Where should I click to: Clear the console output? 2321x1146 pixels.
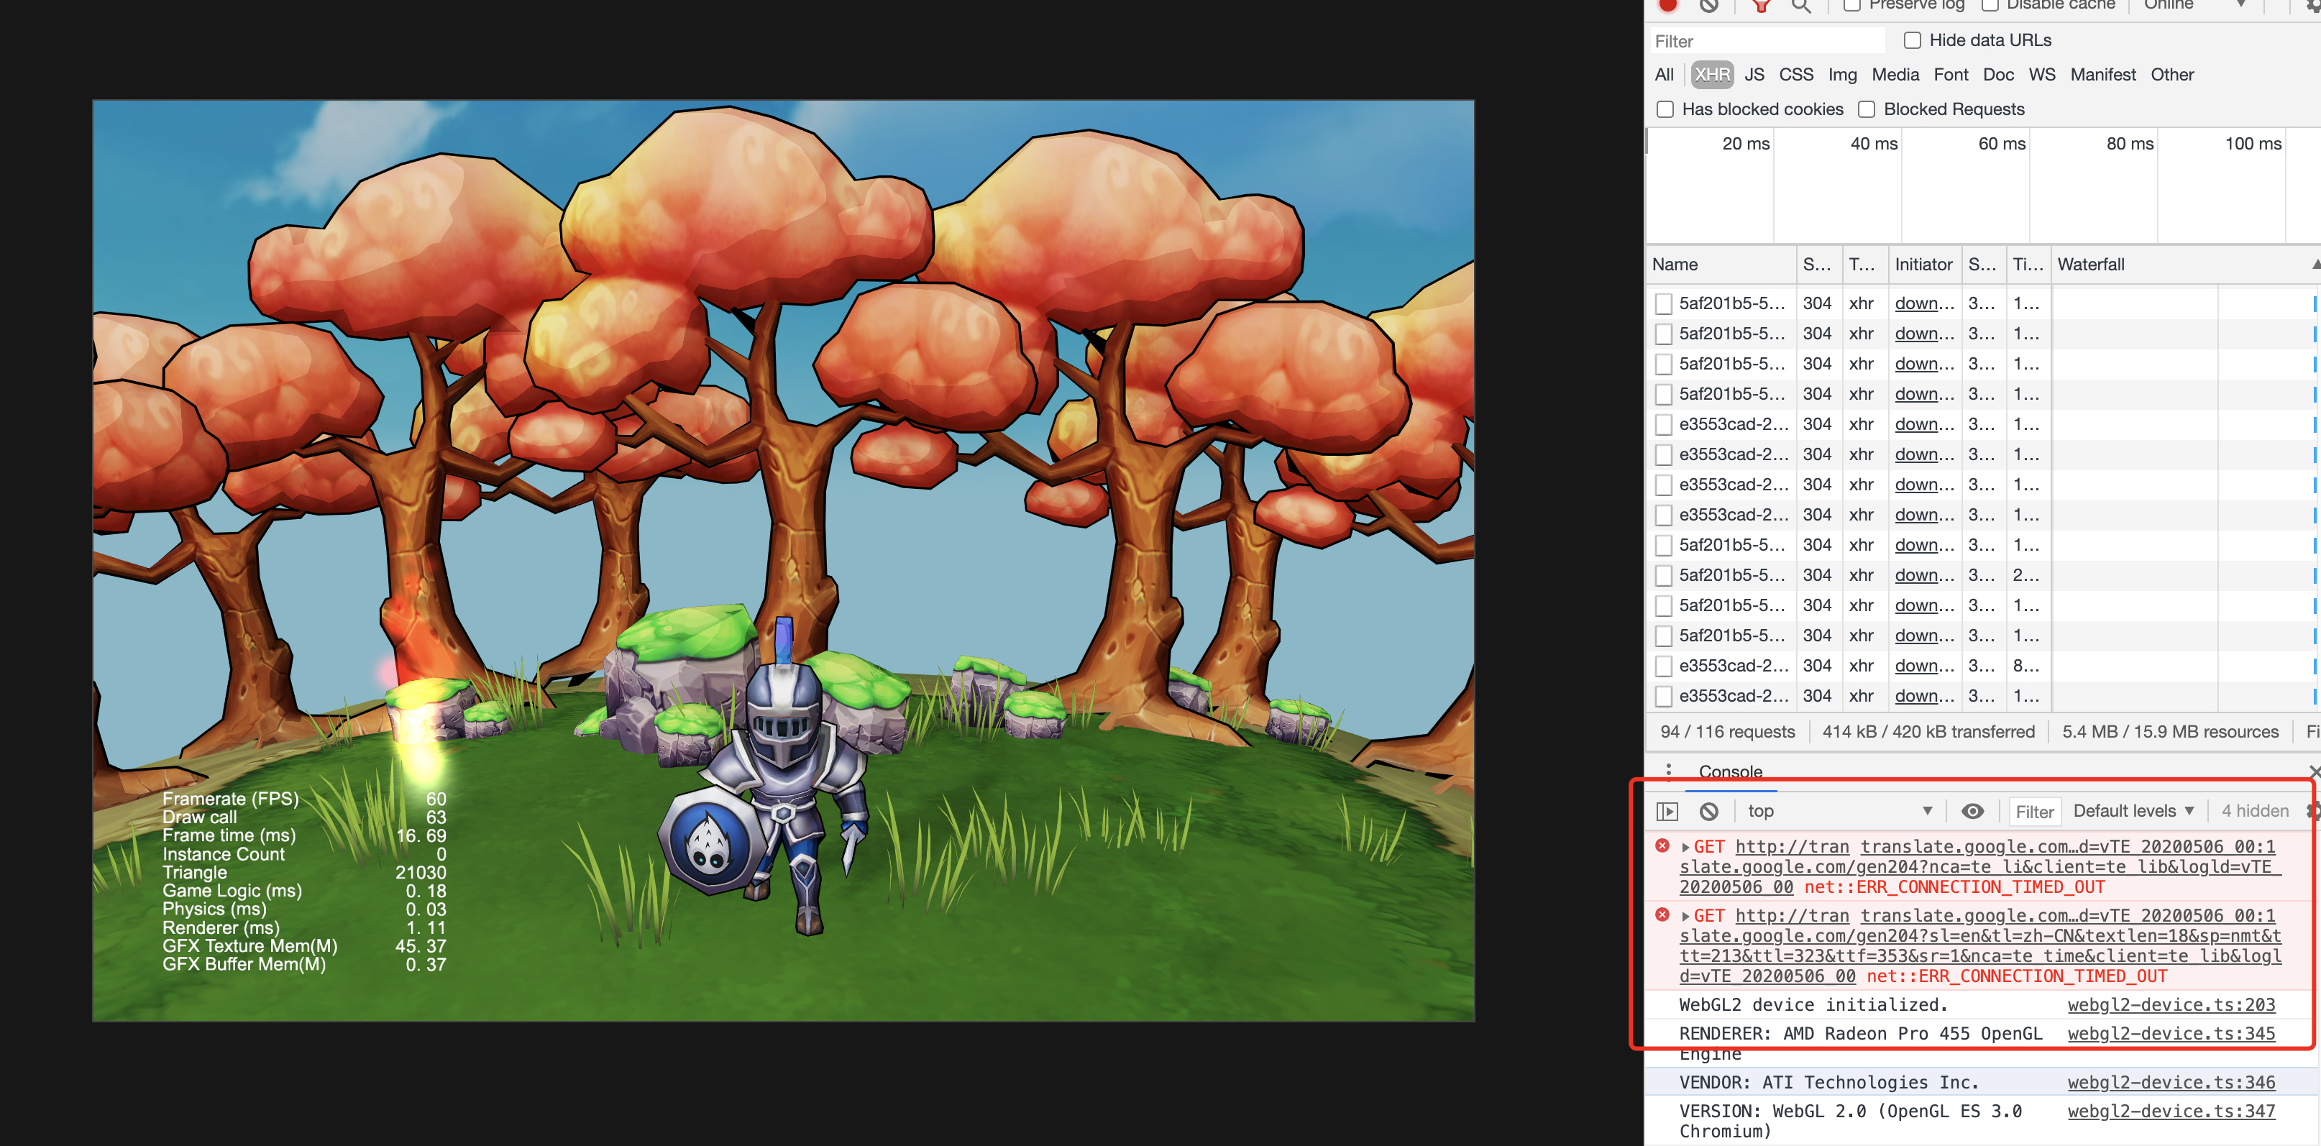click(x=1709, y=811)
